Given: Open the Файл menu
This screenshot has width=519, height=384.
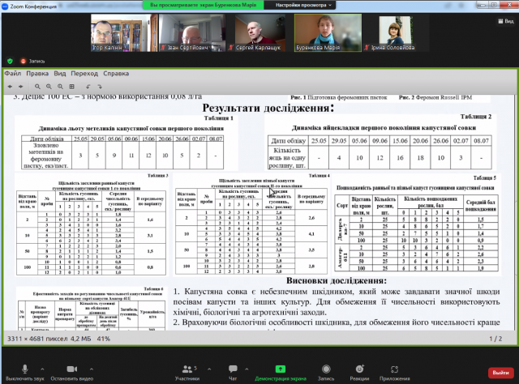Looking at the screenshot, I should (13, 74).
